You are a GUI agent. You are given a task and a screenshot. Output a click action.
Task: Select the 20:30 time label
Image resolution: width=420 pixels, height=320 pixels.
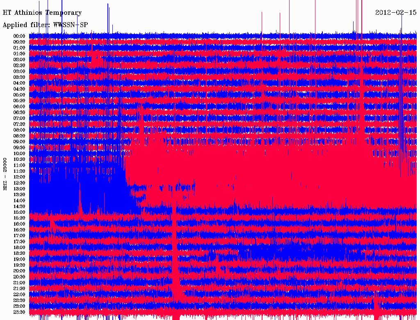19,277
